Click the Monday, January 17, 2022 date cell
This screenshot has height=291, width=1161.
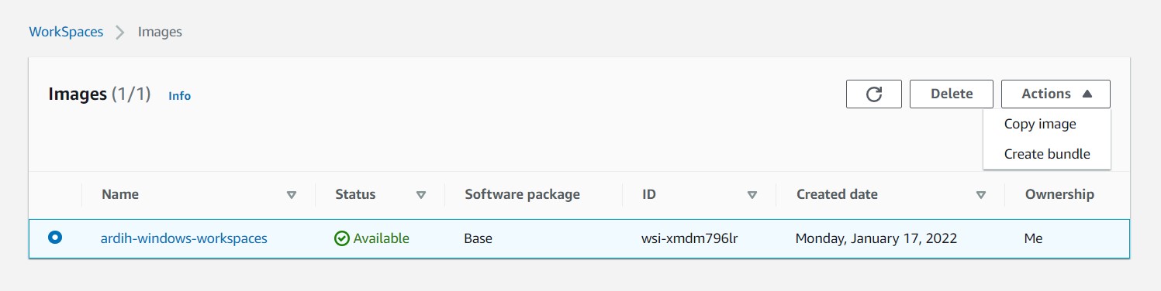click(876, 238)
